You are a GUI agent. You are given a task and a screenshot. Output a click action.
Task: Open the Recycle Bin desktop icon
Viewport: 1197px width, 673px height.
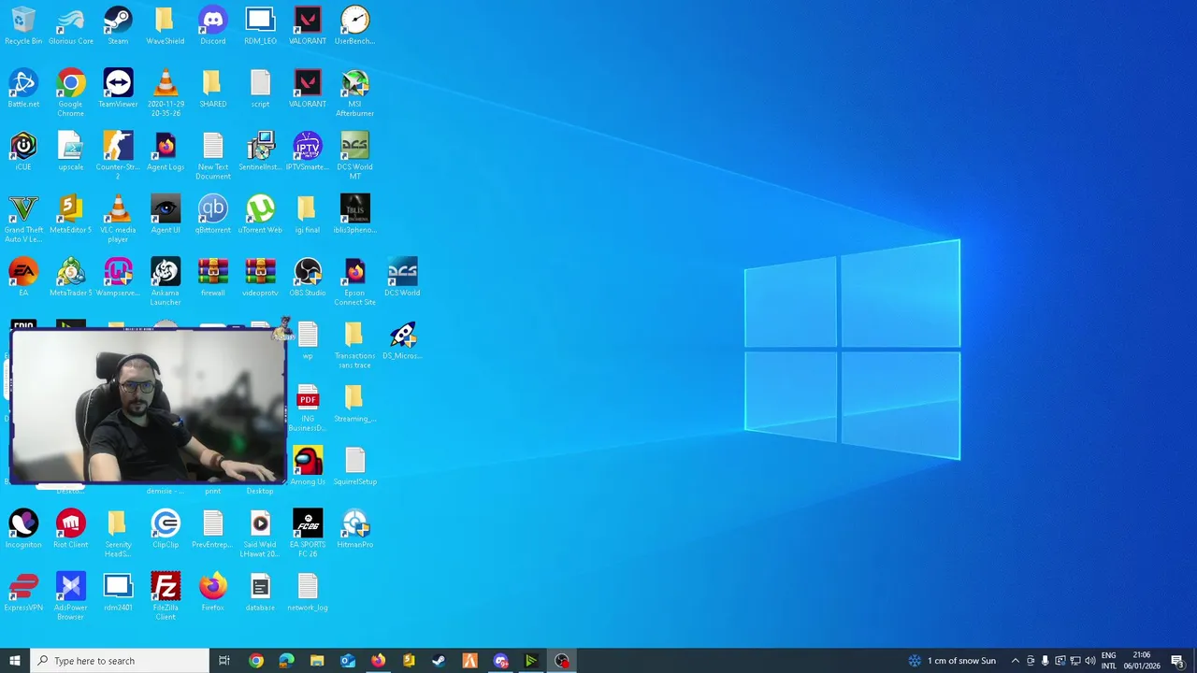tap(23, 26)
